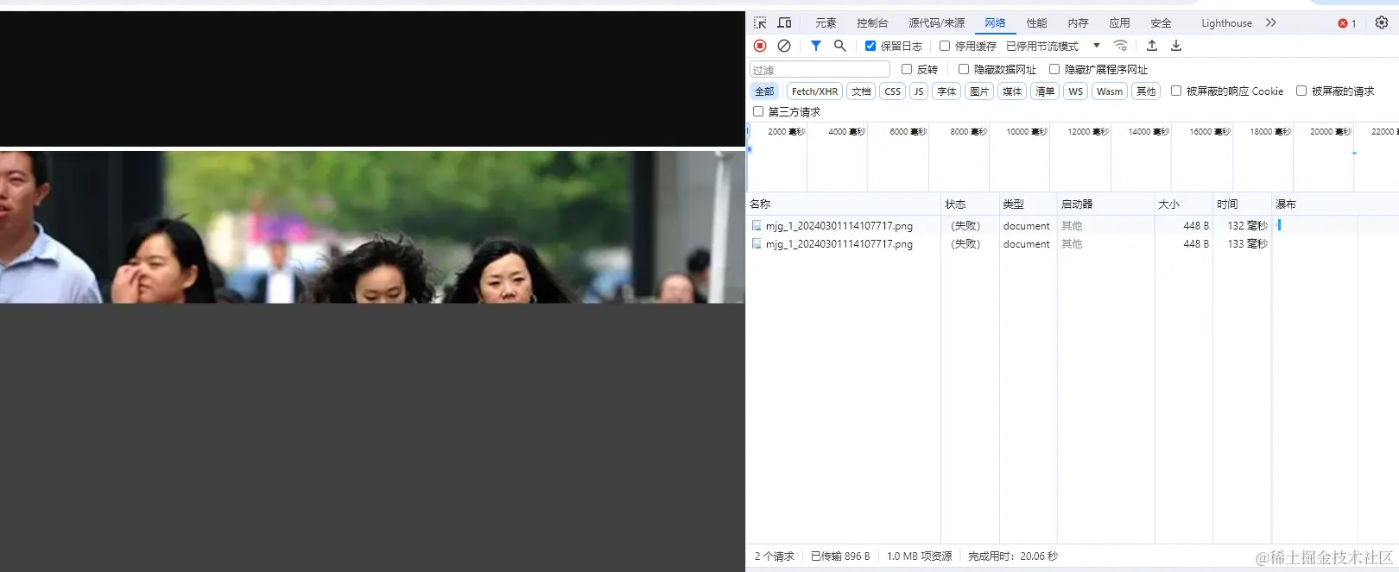
Task: Filter requests by WS
Action: click(x=1075, y=91)
